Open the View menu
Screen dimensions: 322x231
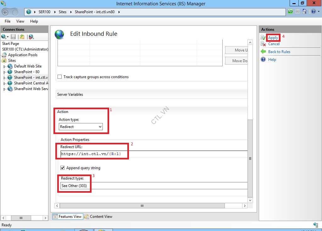pyautogui.click(x=20, y=21)
